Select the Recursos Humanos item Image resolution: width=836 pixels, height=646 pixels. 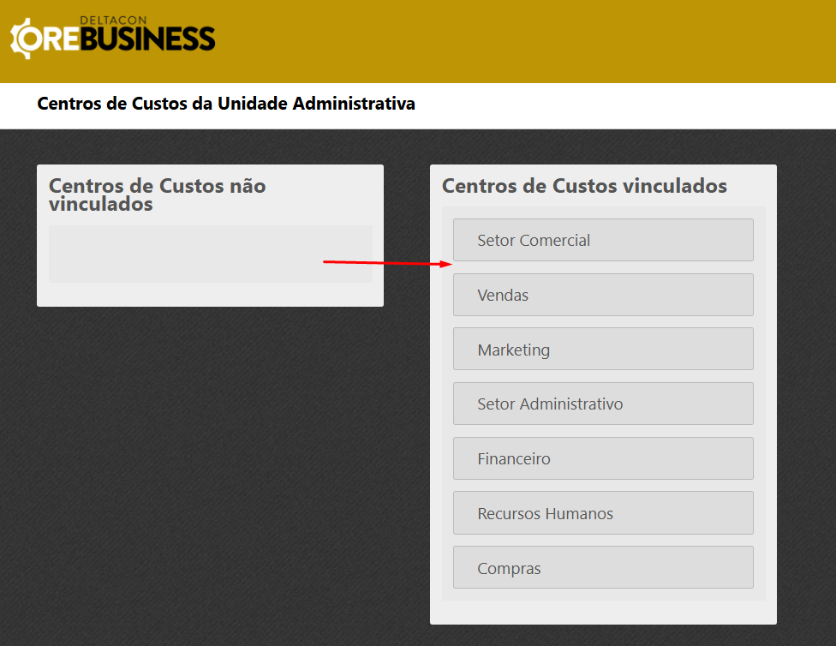(602, 513)
